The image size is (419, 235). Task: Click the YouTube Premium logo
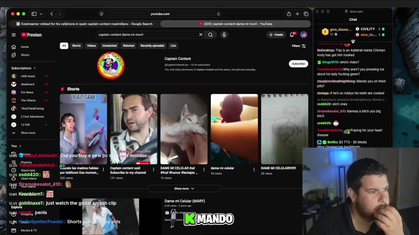tap(31, 35)
